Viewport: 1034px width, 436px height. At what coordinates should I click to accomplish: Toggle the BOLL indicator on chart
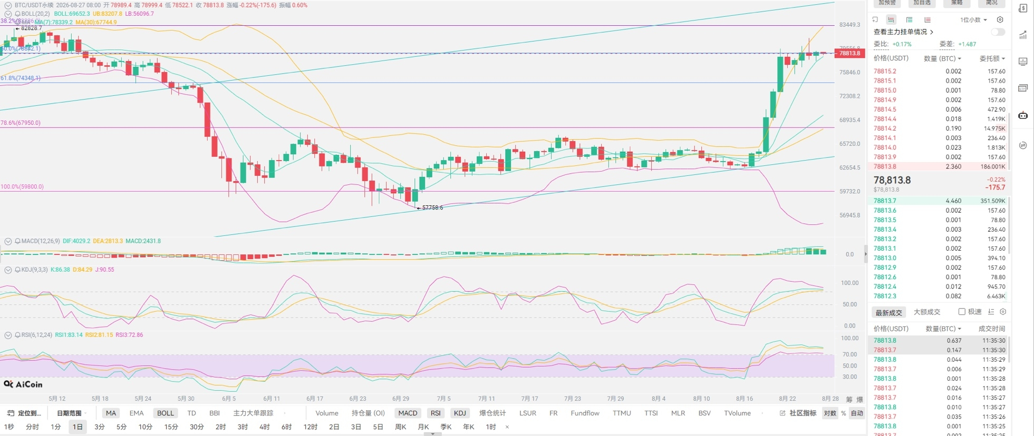click(165, 413)
